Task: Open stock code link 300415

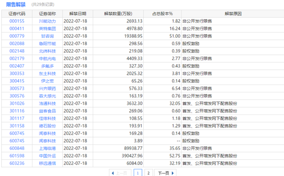Action: click(x=17, y=81)
